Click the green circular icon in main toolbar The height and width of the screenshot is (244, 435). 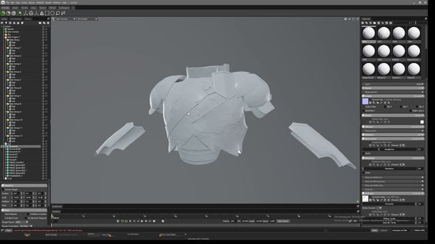[x=3, y=13]
